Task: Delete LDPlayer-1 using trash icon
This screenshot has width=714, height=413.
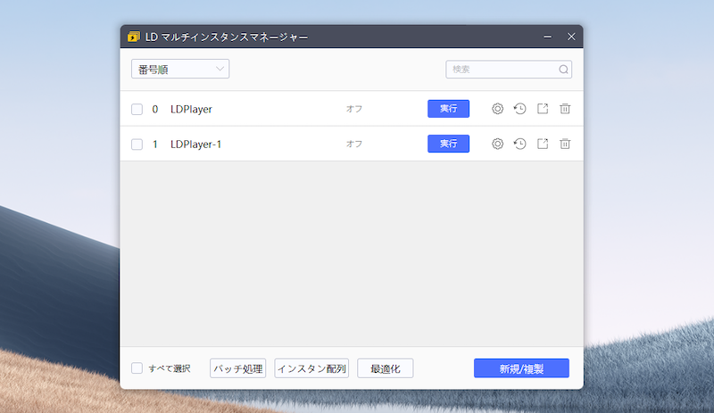Action: [565, 144]
